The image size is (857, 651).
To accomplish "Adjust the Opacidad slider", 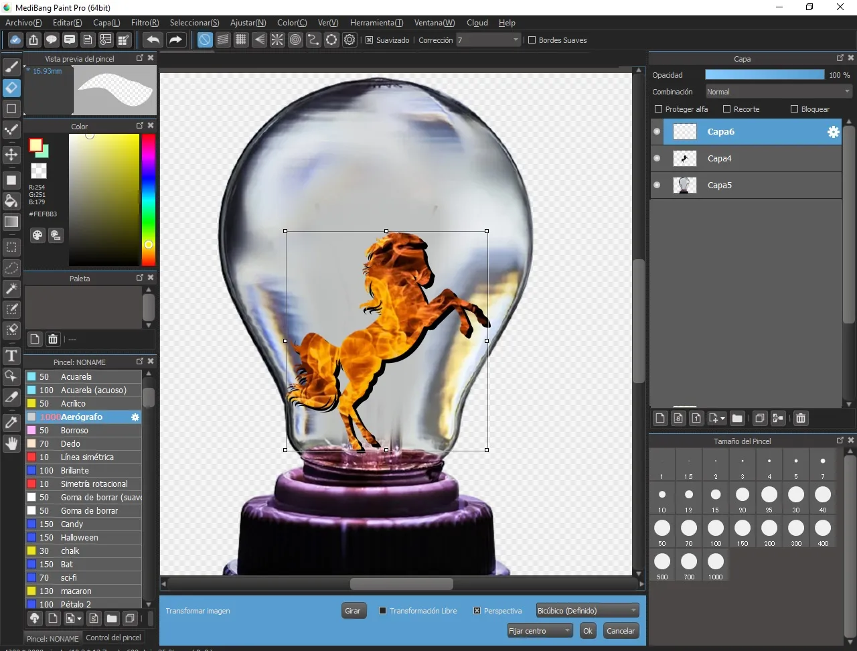I will 765,75.
